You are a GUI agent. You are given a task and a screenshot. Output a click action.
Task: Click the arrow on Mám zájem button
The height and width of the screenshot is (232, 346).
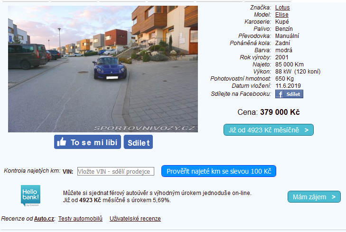(334, 197)
